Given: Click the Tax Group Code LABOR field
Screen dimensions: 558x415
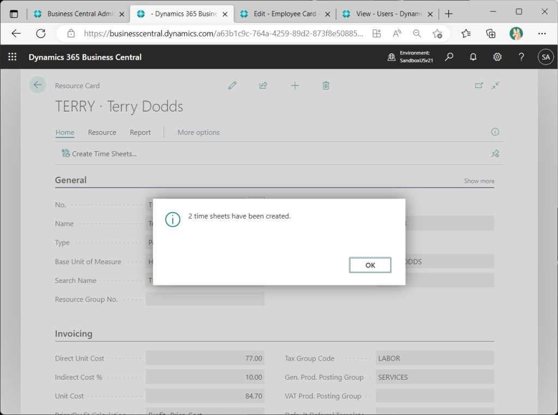Looking at the screenshot, I should pyautogui.click(x=435, y=358).
